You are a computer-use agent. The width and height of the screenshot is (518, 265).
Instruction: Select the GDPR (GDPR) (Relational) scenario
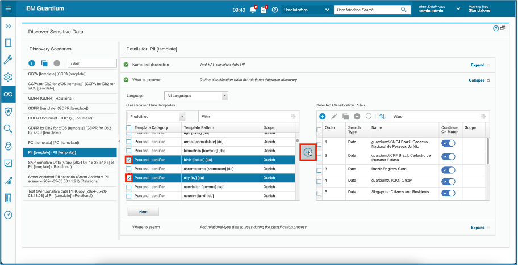click(70, 98)
